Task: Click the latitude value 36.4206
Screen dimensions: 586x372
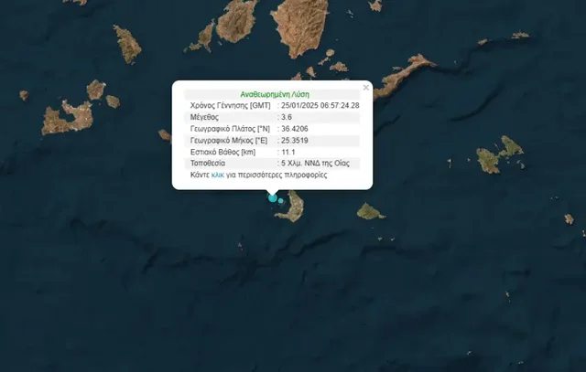Action: tap(295, 128)
